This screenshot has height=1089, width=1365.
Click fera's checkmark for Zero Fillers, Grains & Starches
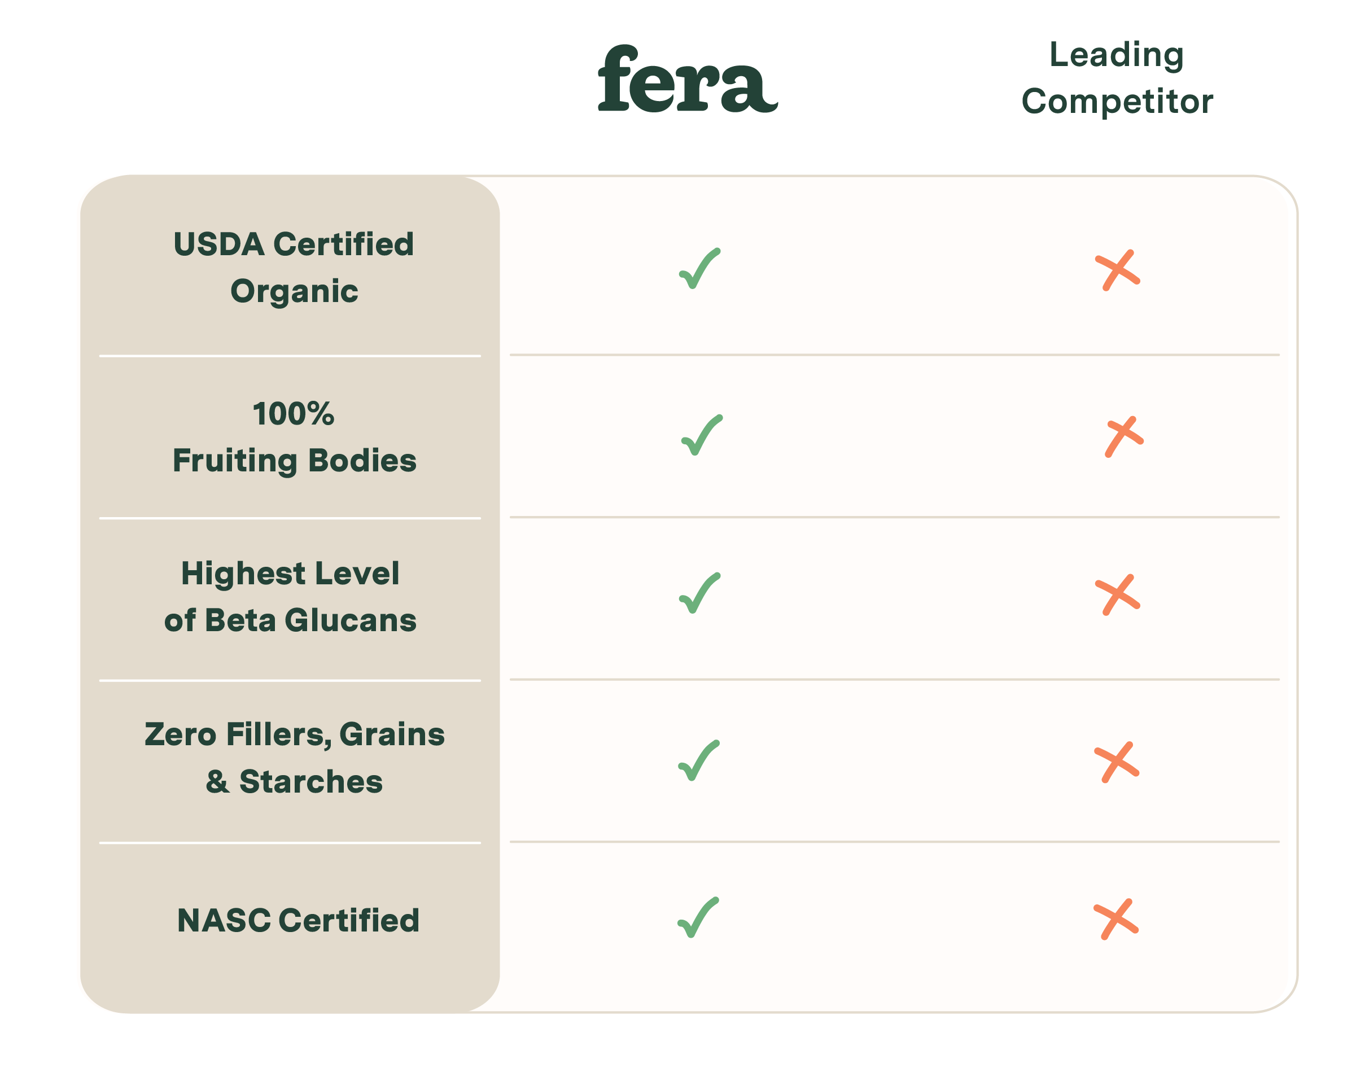pyautogui.click(x=699, y=760)
